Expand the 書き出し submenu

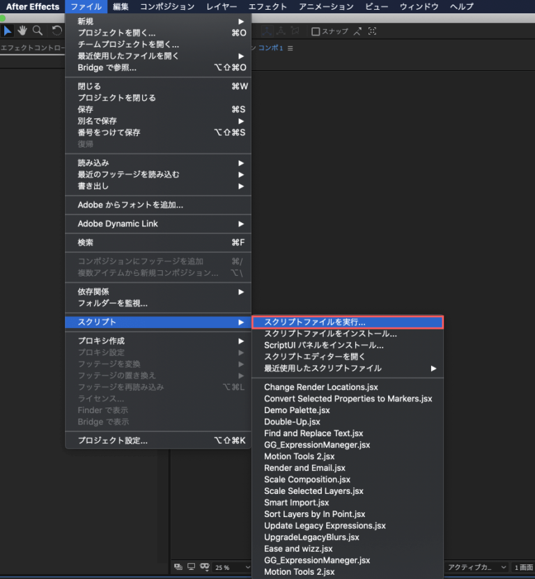click(x=158, y=186)
